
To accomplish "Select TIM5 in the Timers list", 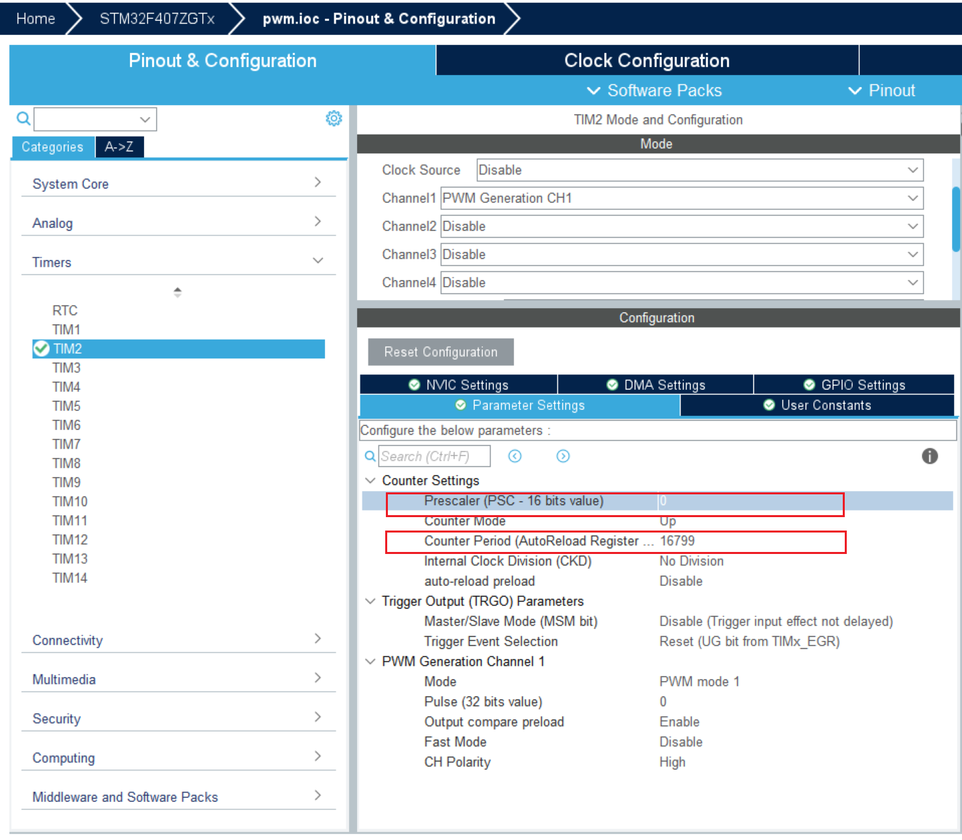I will coord(66,406).
